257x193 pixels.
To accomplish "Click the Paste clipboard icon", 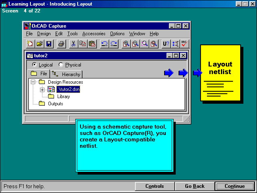I will (92, 44).
